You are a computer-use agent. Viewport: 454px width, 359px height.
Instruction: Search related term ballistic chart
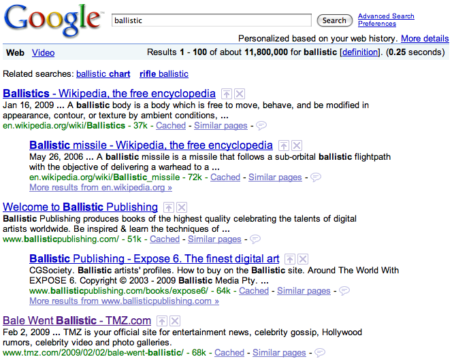(x=103, y=73)
